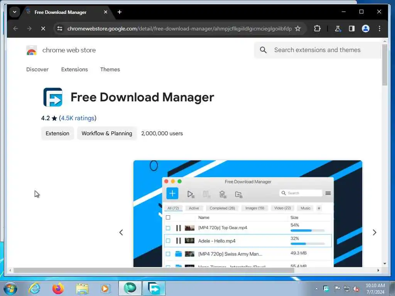Image resolution: width=395 pixels, height=296 pixels.
Task: Click the Free Download Manager title heading
Action: click(142, 97)
